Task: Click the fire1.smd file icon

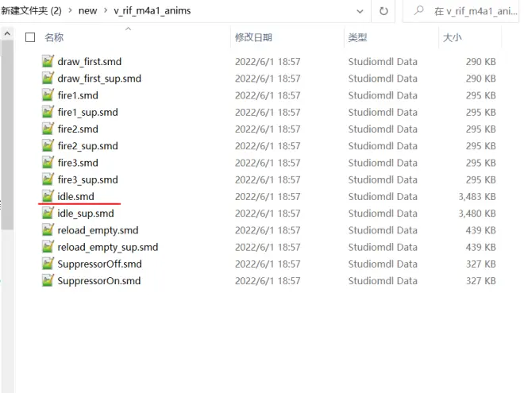Action: pos(48,95)
